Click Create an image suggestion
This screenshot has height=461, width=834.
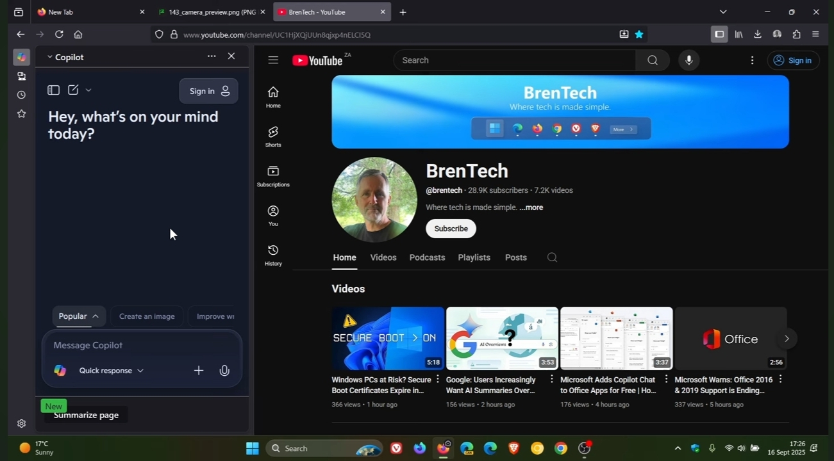(x=147, y=316)
